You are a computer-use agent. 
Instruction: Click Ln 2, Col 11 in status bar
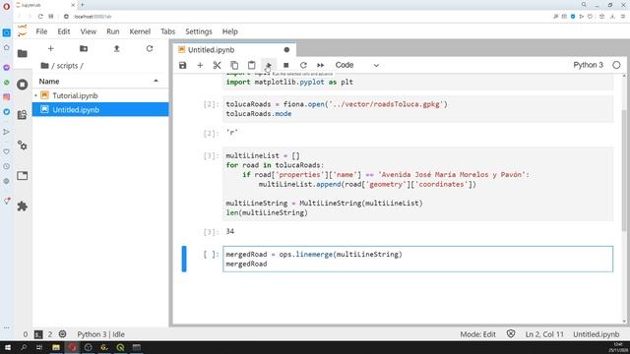pos(544,334)
